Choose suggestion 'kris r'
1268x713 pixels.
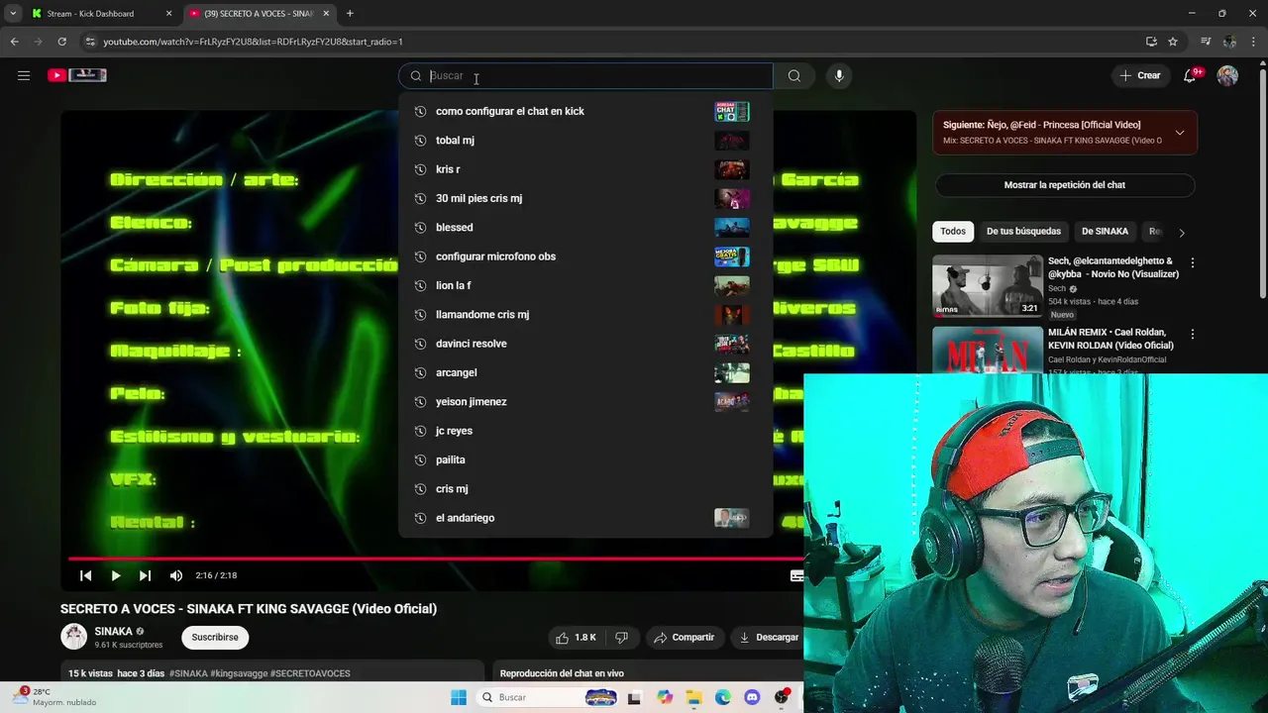(x=585, y=169)
